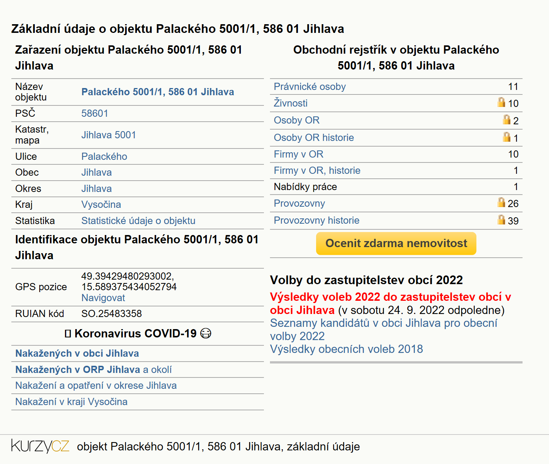Open the Vysočina region link

(x=101, y=204)
